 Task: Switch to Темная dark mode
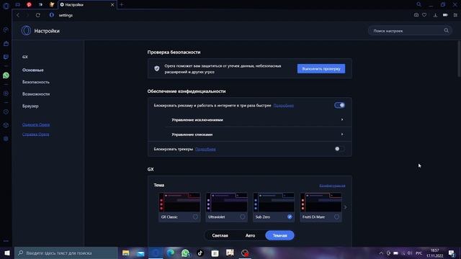279,235
